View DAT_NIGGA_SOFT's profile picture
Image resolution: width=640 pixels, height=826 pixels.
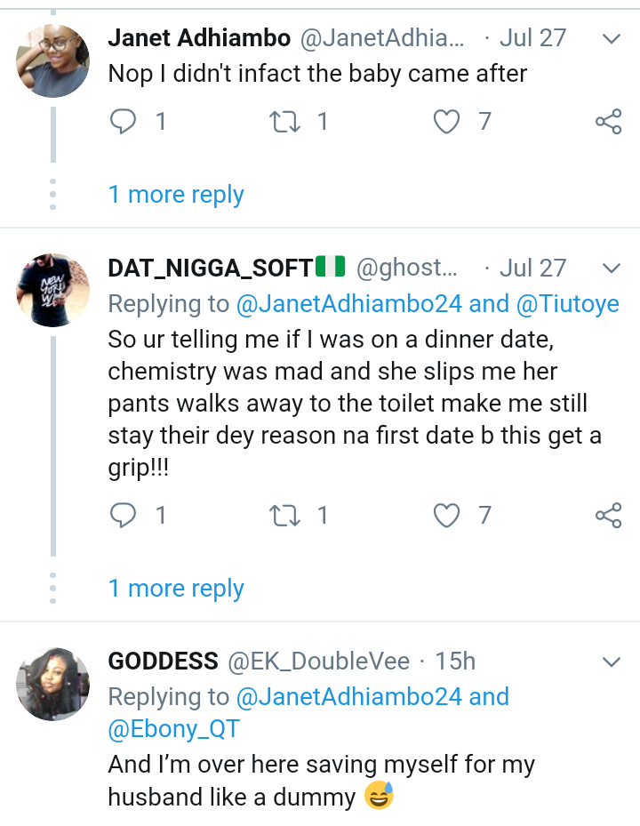(53, 290)
